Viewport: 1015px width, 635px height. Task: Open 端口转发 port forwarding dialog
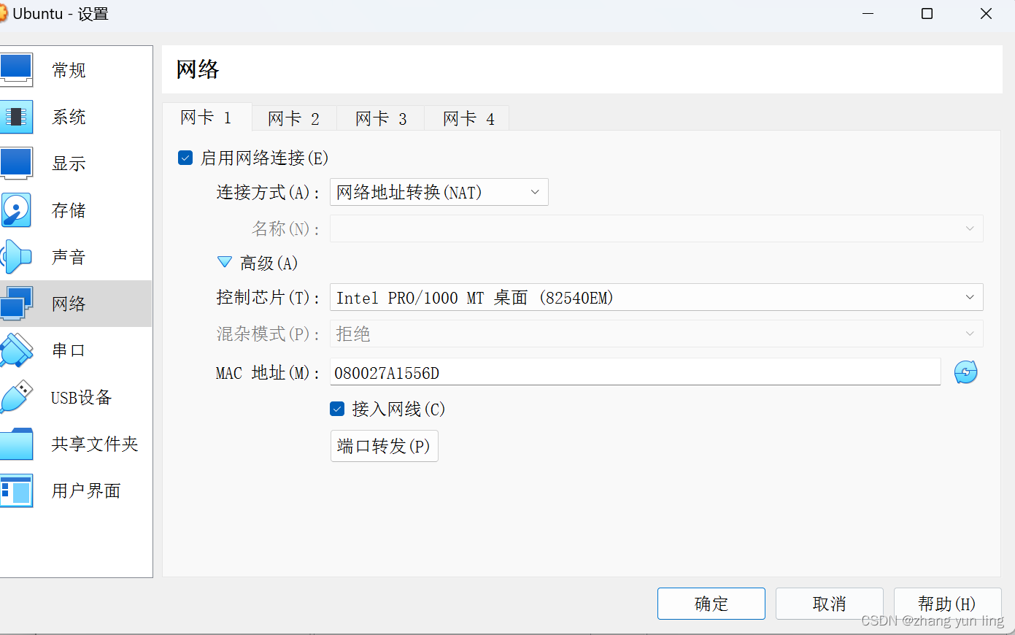pos(384,446)
